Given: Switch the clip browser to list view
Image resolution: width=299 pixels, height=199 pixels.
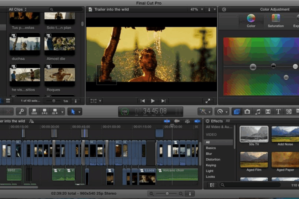Looking at the screenshot, I should [x=8, y=101].
